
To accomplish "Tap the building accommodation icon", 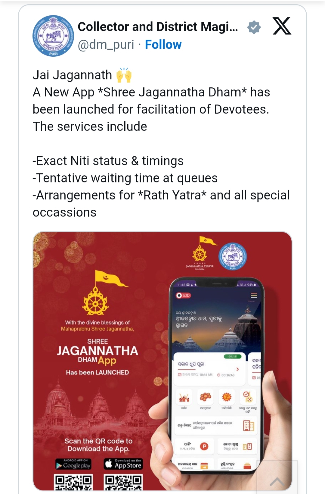I will [249, 425].
